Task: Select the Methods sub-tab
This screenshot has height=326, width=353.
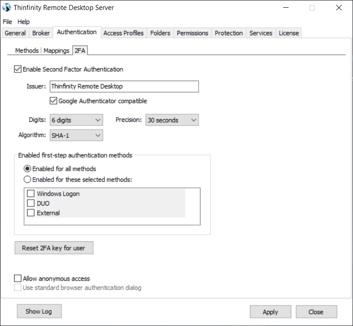Action: click(x=27, y=51)
